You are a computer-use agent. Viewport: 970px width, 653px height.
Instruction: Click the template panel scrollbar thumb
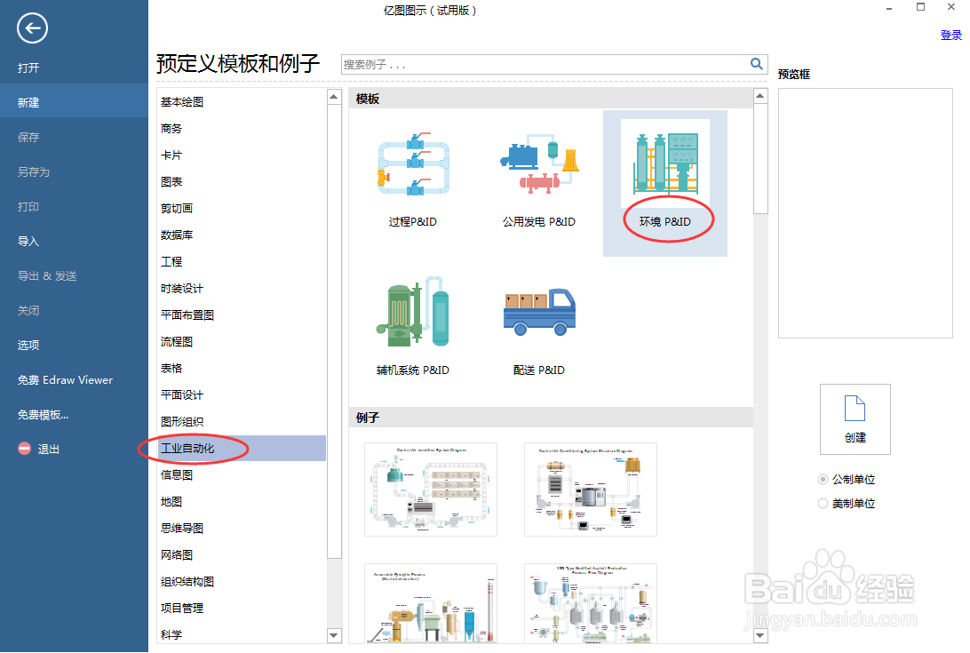point(760,158)
